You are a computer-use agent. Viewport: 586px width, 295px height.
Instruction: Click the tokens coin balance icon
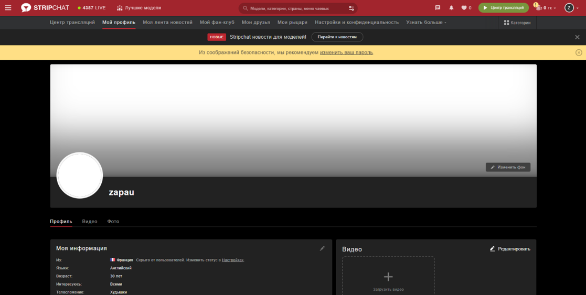538,8
